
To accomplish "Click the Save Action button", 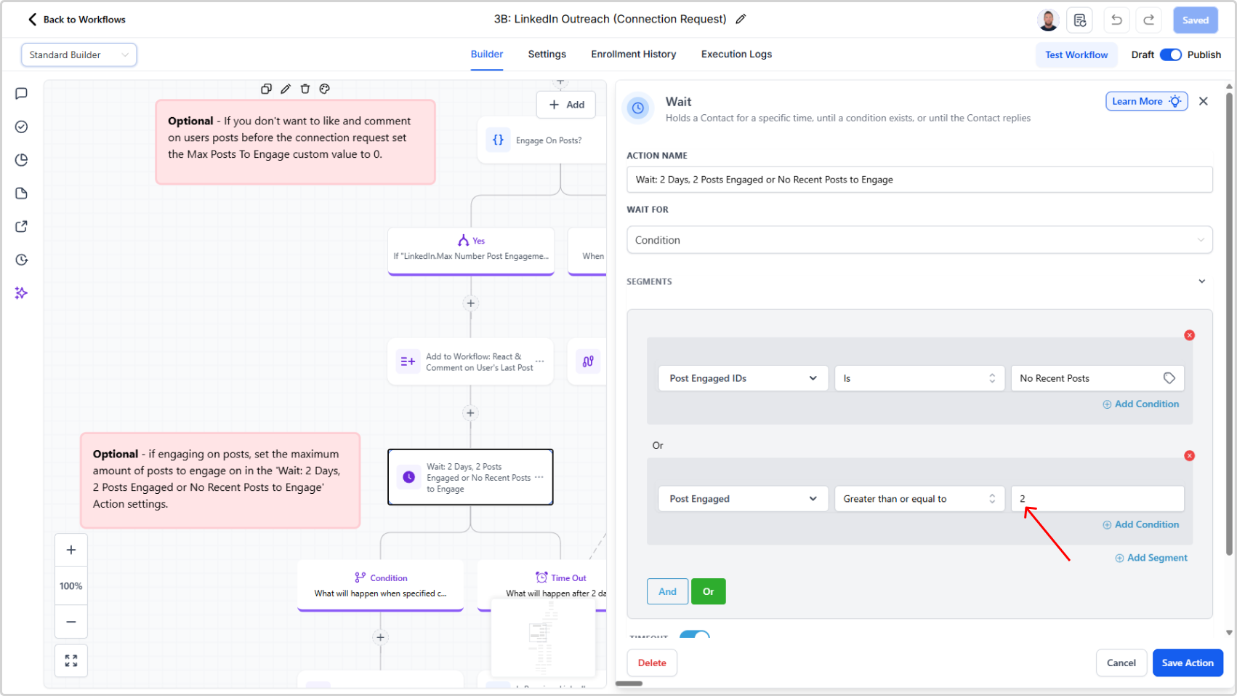I will (x=1187, y=663).
